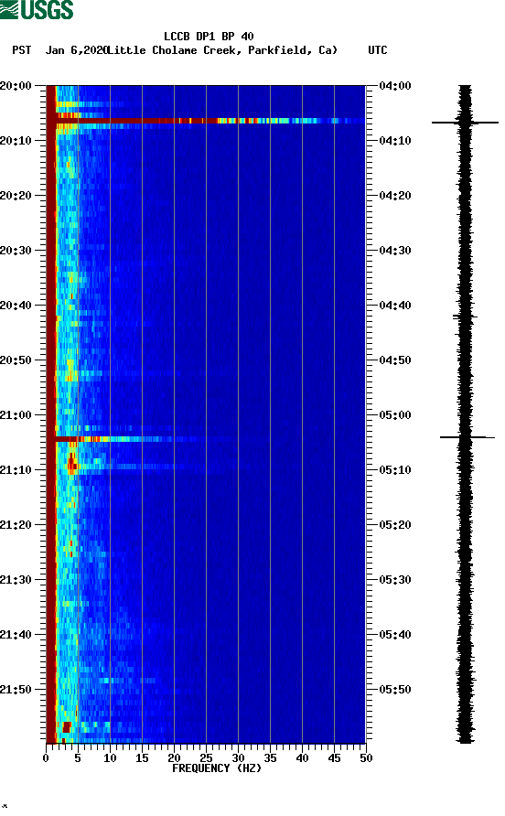Image resolution: width=505 pixels, height=816 pixels.
Task: Click the 'PST' timezone label
Action: click(22, 50)
